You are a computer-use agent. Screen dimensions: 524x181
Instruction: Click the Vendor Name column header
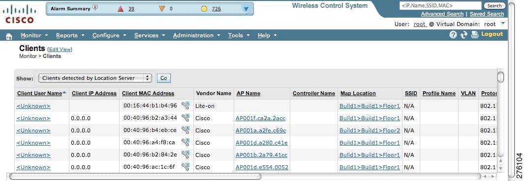coord(214,94)
